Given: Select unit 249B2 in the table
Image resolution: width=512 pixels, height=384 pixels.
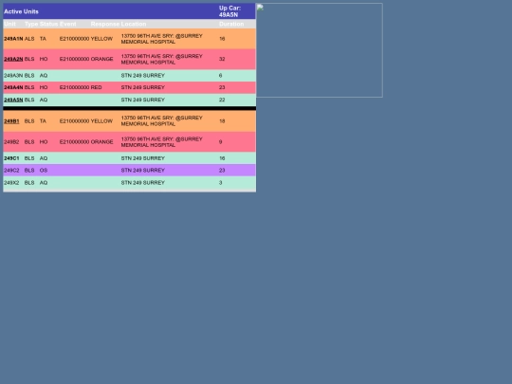Looking at the screenshot, I should (11, 142).
